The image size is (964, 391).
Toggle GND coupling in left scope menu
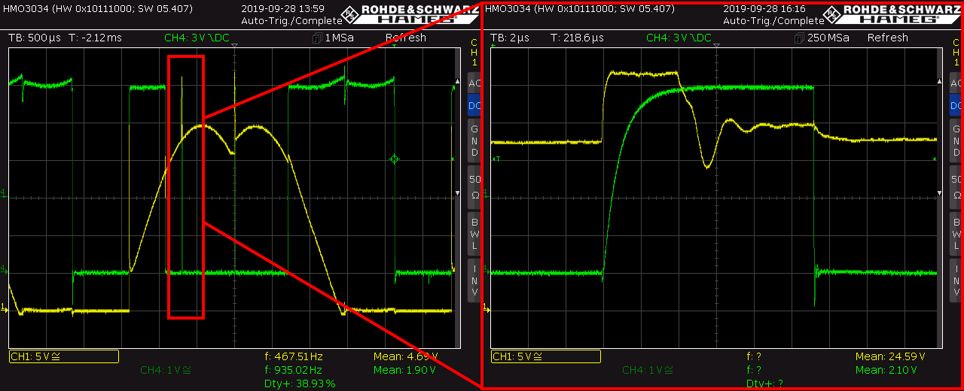click(x=474, y=141)
